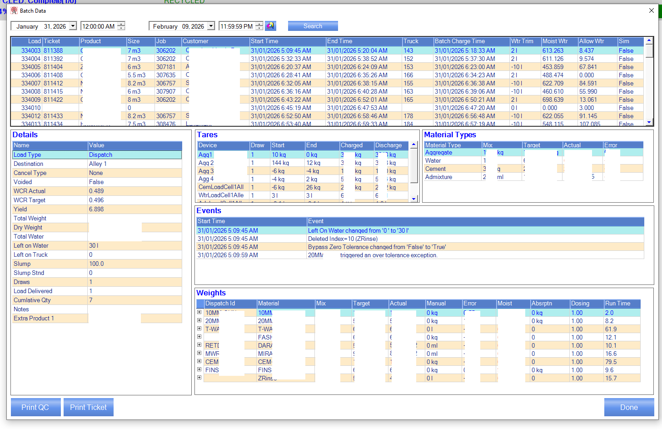Click the 11:59:59 PM time stepper

pyautogui.click(x=259, y=26)
